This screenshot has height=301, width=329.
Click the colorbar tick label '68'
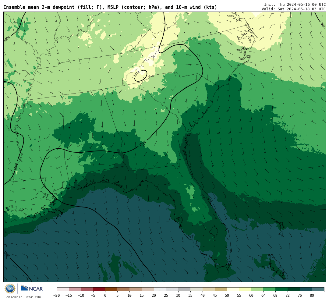coord(275,295)
